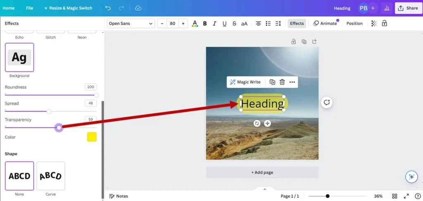Apply strikethrough formatting icon

pos(235,24)
